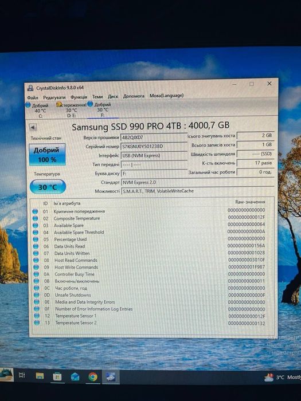301x401 pixels.
Task: Click the total host reads value 2 GB
Action: [255, 136]
